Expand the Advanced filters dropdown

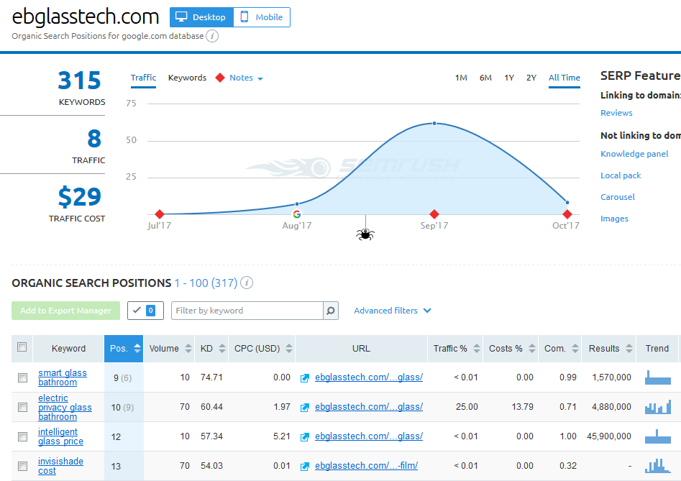point(392,311)
